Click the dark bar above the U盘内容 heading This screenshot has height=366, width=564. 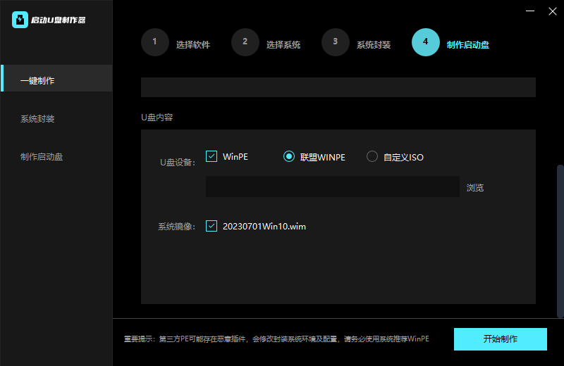click(x=338, y=87)
